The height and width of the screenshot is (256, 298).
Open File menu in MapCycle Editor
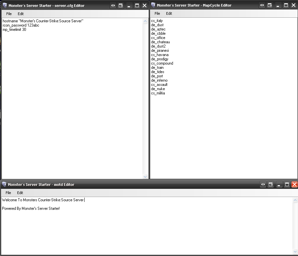point(157,13)
